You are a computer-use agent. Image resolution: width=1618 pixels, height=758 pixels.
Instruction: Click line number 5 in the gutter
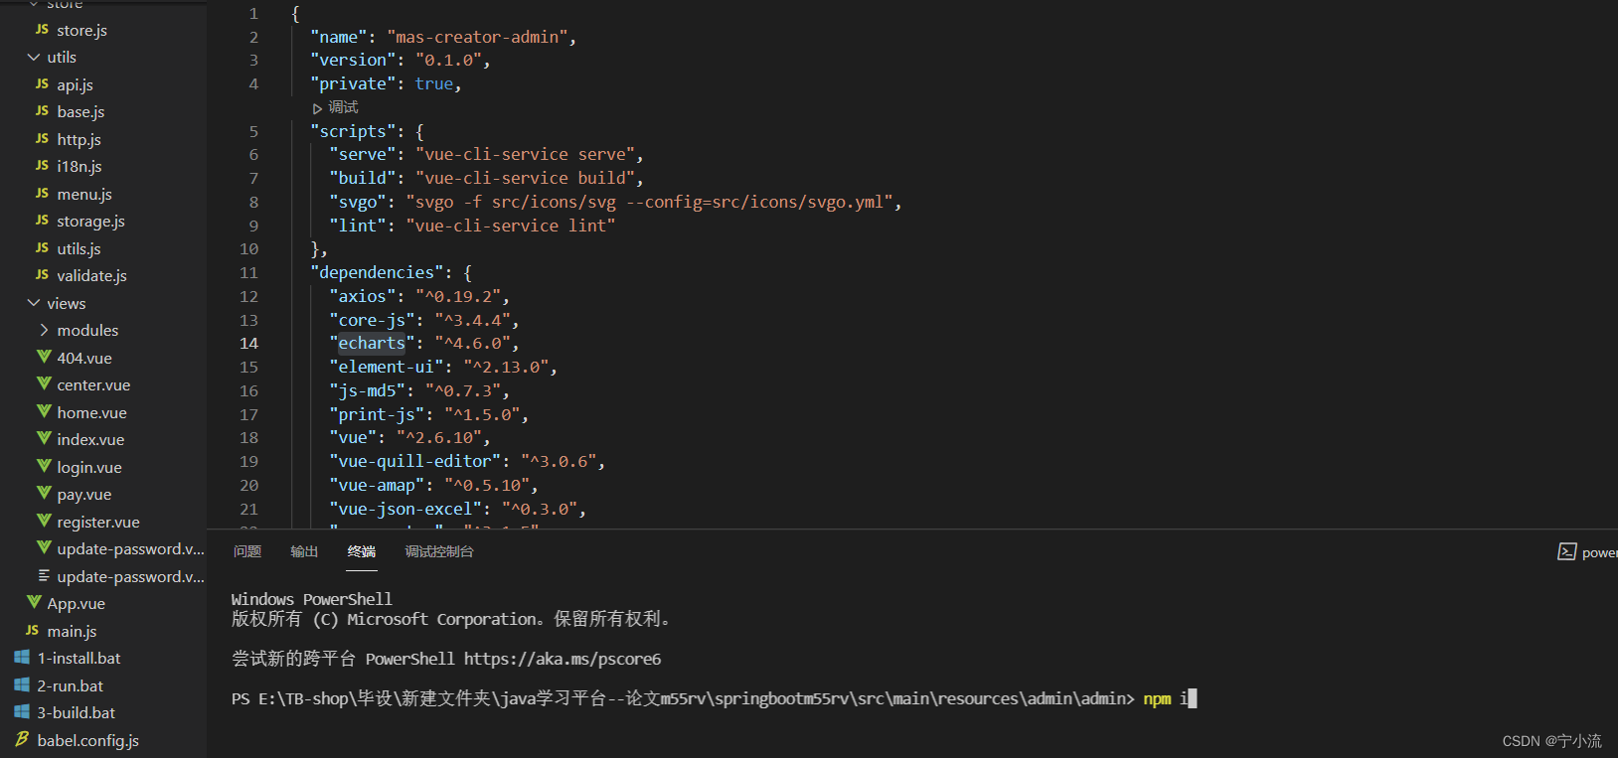pyautogui.click(x=253, y=131)
